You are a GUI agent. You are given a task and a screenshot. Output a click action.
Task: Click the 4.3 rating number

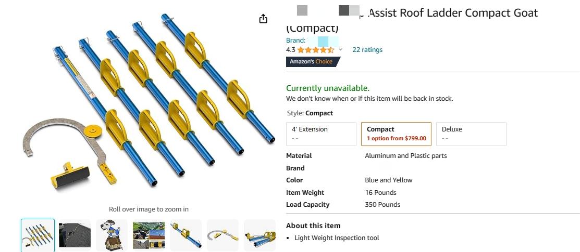[x=290, y=50]
